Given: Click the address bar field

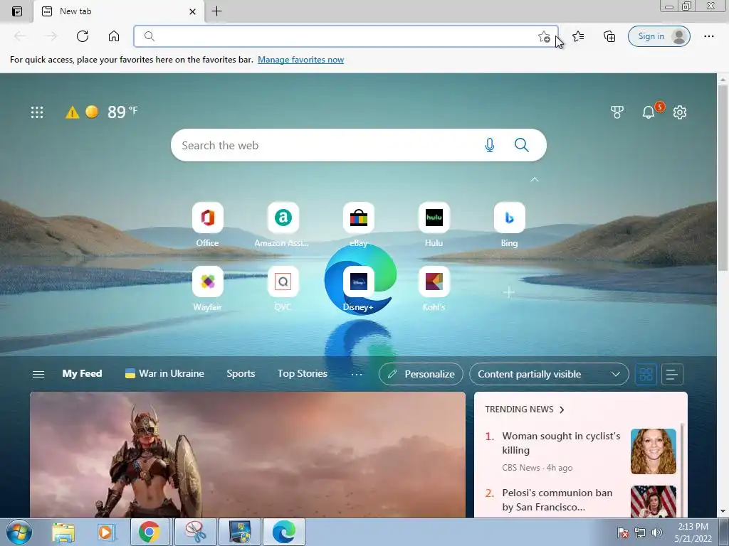Looking at the screenshot, I should coord(346,36).
